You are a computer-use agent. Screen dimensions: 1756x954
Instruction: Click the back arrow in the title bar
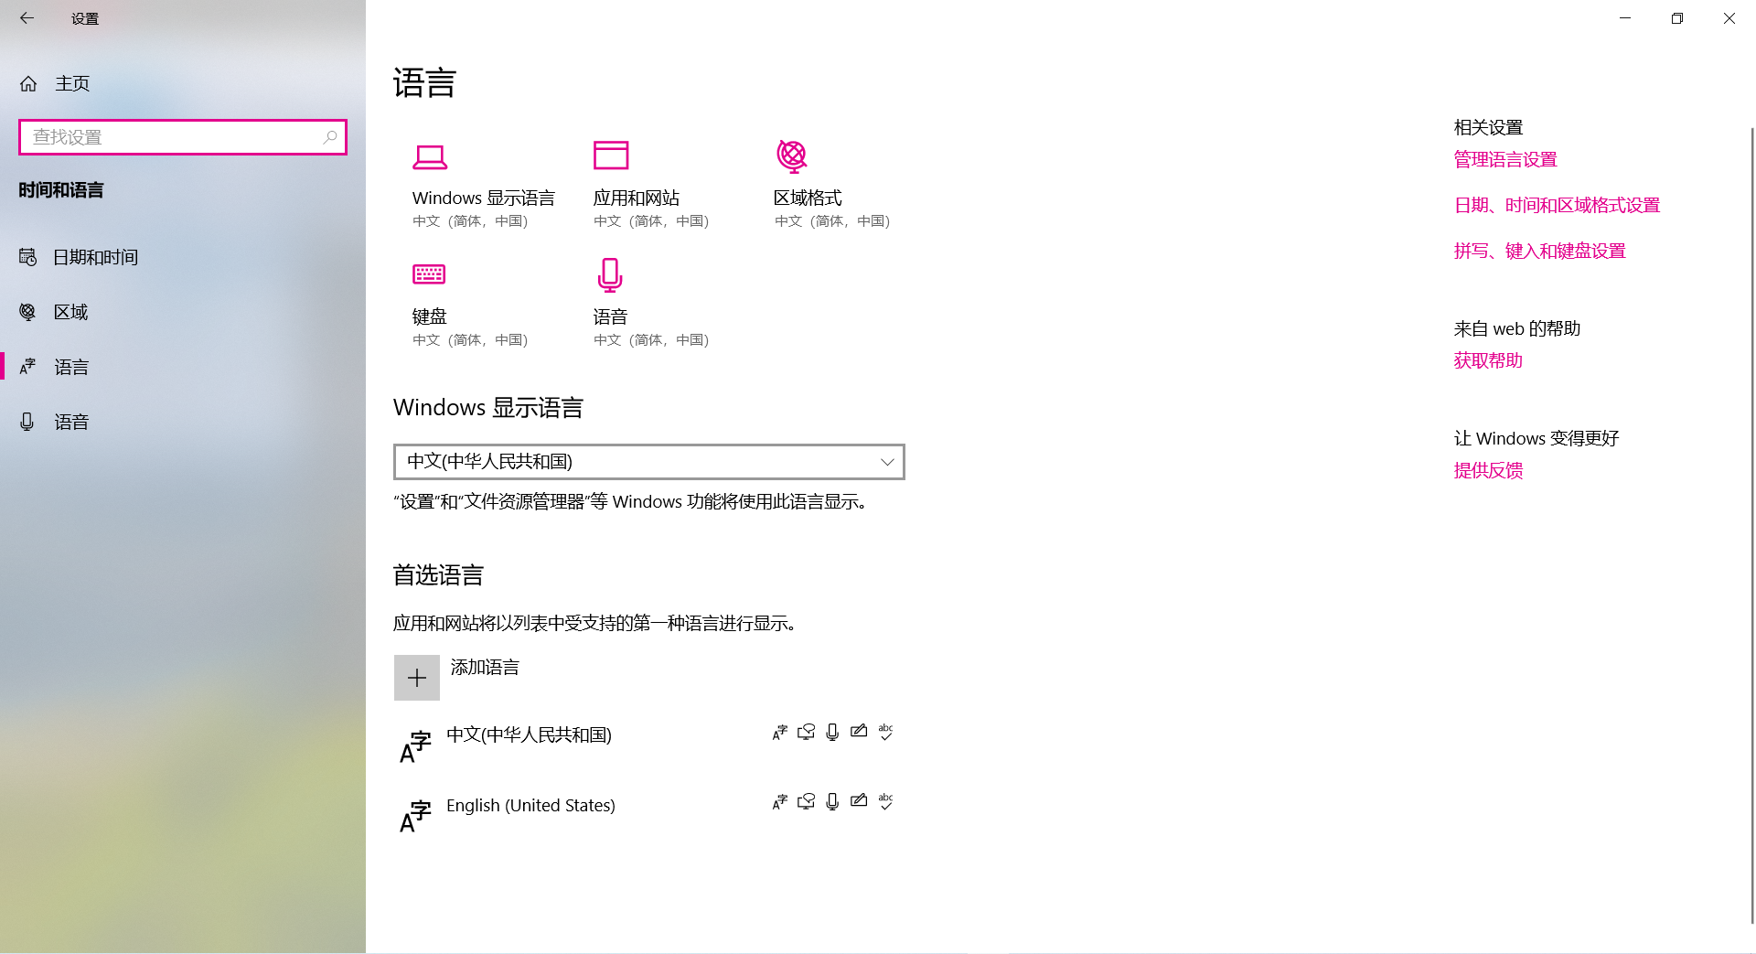click(27, 17)
